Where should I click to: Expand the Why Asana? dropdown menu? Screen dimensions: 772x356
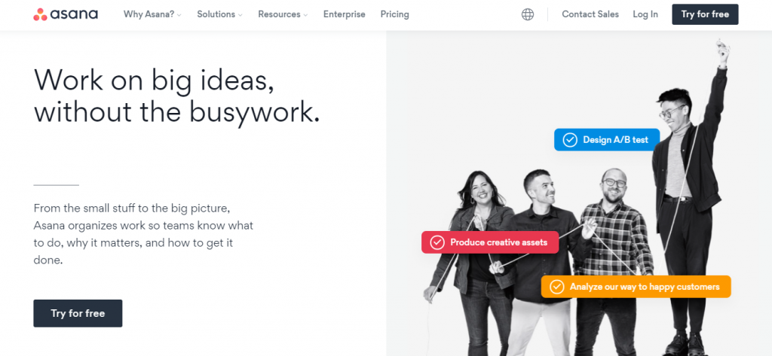152,14
